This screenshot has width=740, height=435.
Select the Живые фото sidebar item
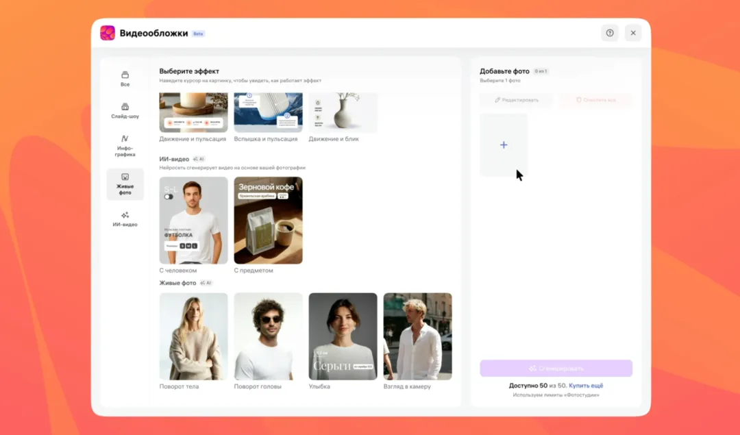[x=125, y=184]
